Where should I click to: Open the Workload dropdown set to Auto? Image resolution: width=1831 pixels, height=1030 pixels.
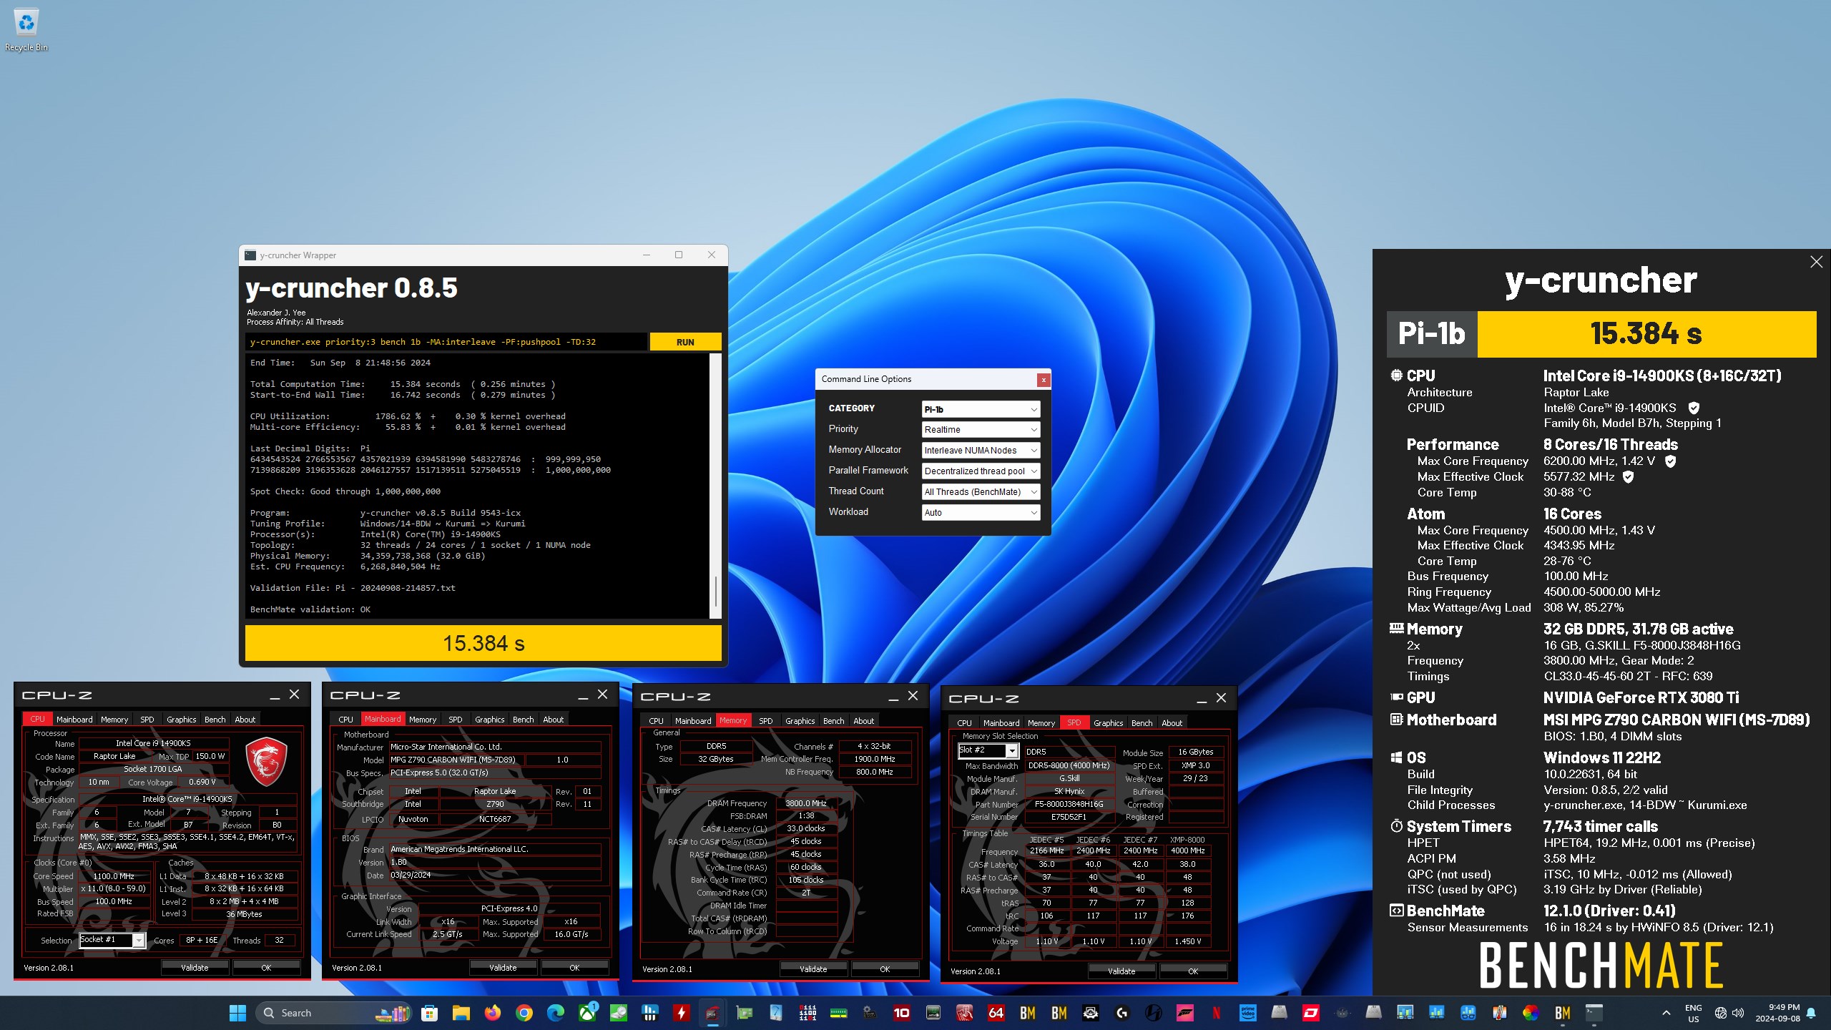[x=981, y=512]
